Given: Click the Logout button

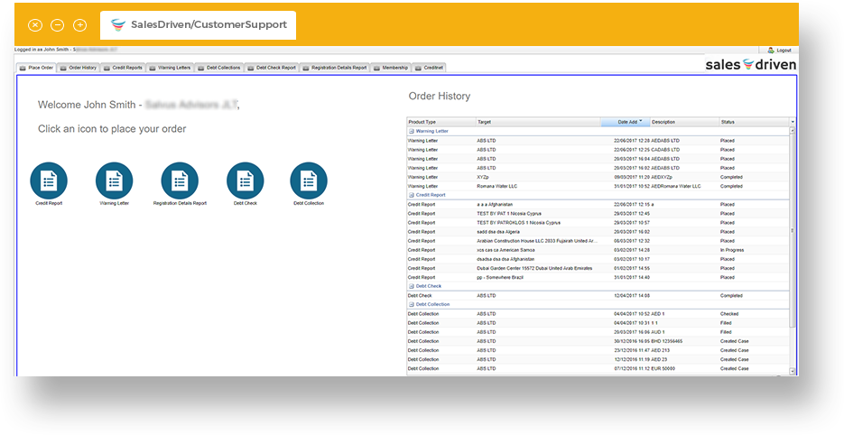Looking at the screenshot, I should point(779,50).
